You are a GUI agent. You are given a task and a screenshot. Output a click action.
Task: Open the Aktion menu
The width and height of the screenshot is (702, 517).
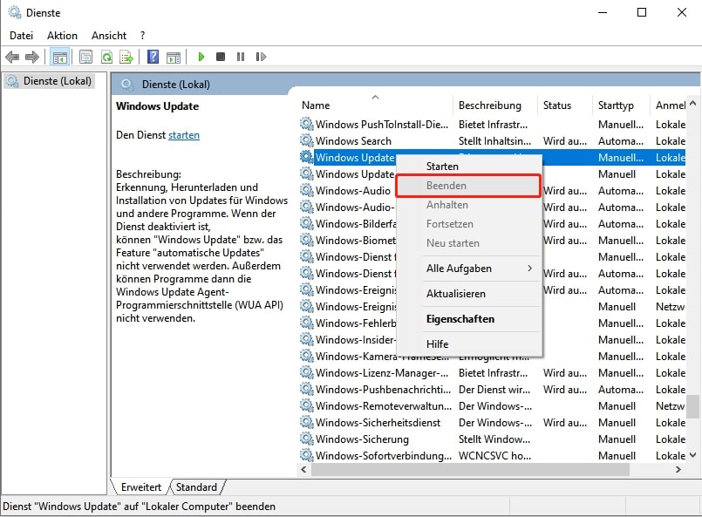62,36
